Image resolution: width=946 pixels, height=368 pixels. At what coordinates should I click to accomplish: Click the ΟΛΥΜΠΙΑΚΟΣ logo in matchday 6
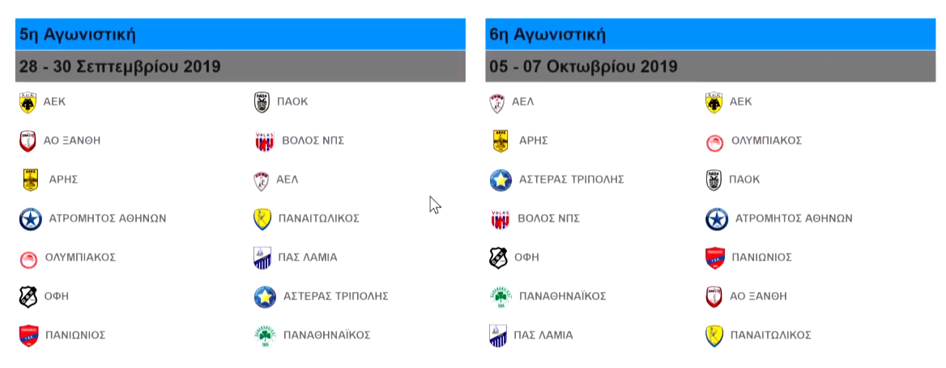[x=714, y=142]
